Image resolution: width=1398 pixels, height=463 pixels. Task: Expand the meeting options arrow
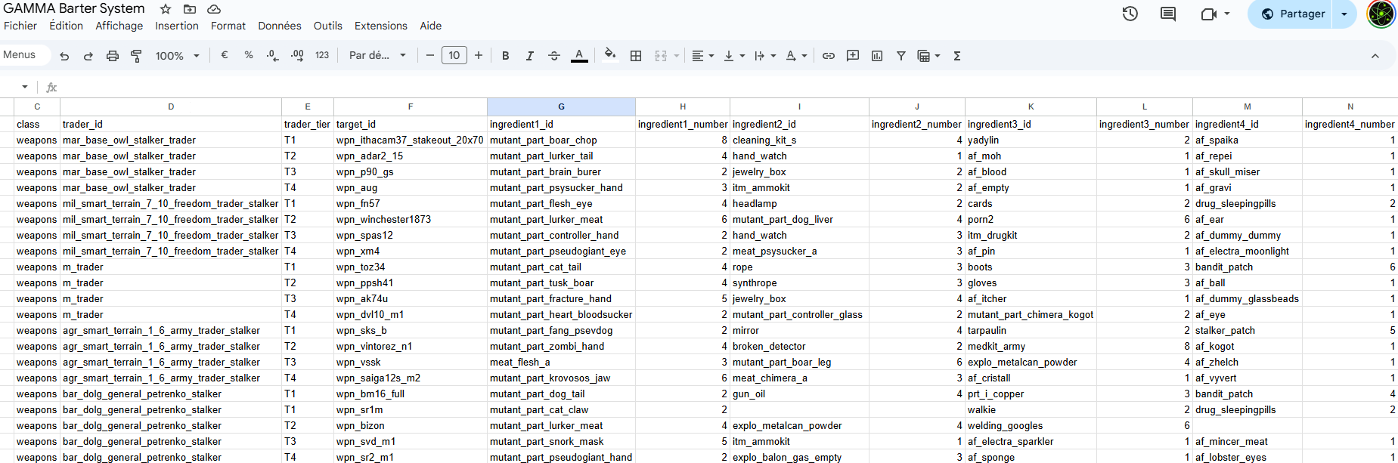[1227, 14]
